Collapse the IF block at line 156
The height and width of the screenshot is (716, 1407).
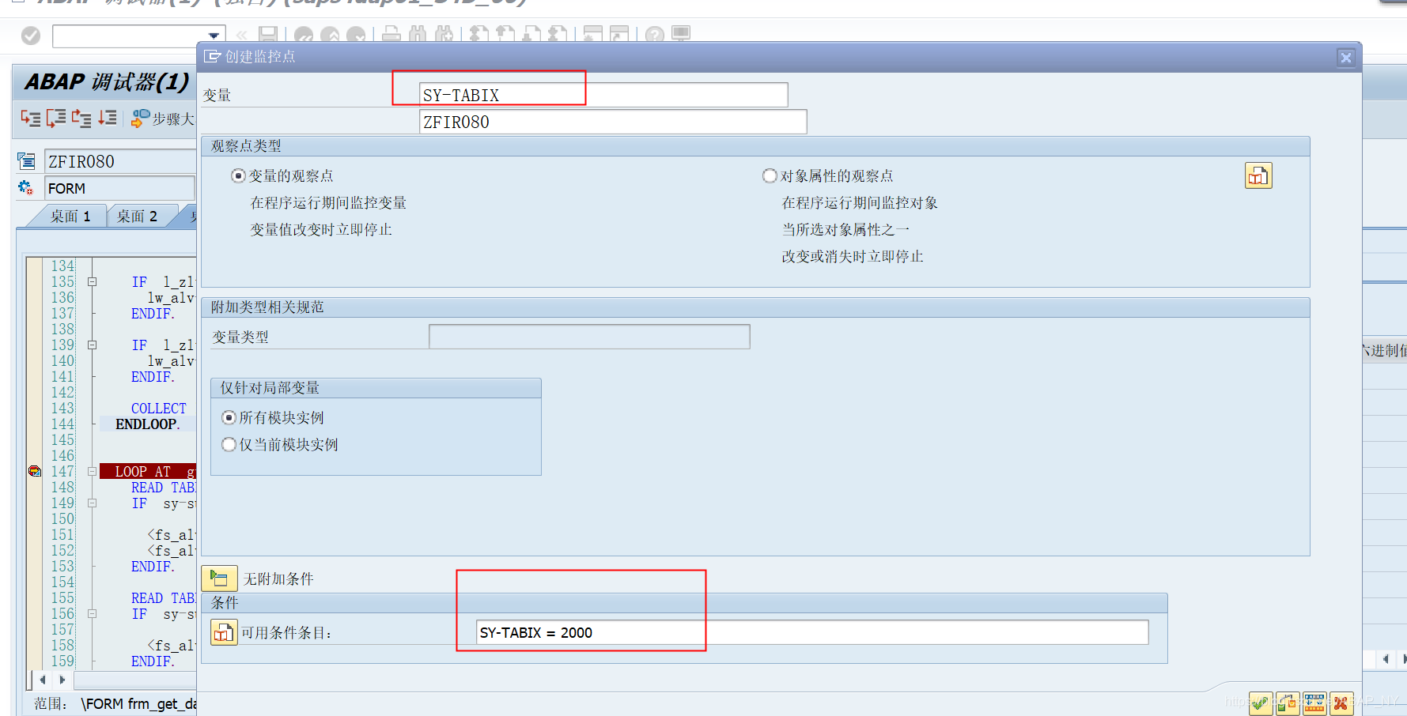coord(92,613)
